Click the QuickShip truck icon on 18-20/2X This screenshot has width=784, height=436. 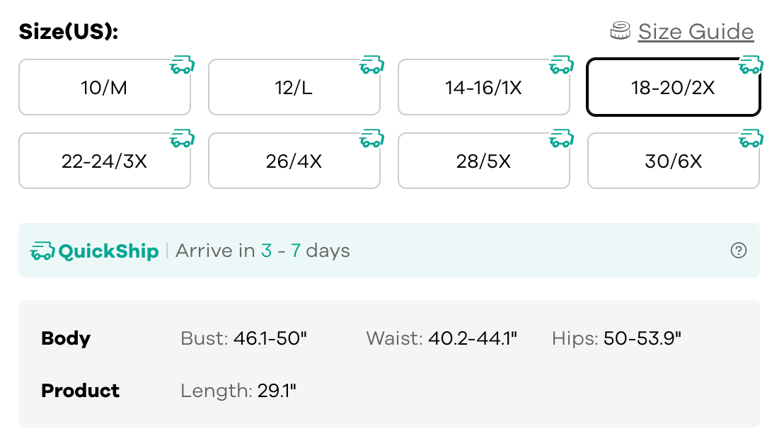pos(751,66)
